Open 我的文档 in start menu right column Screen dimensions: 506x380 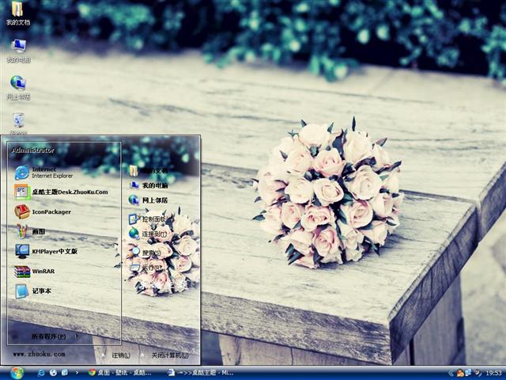tap(149, 171)
